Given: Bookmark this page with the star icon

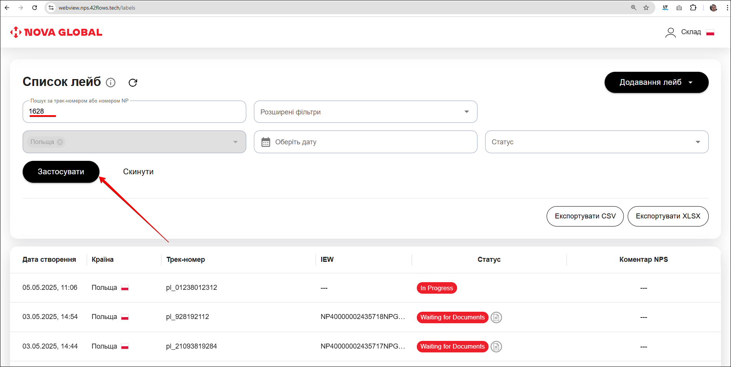Looking at the screenshot, I should pos(646,8).
